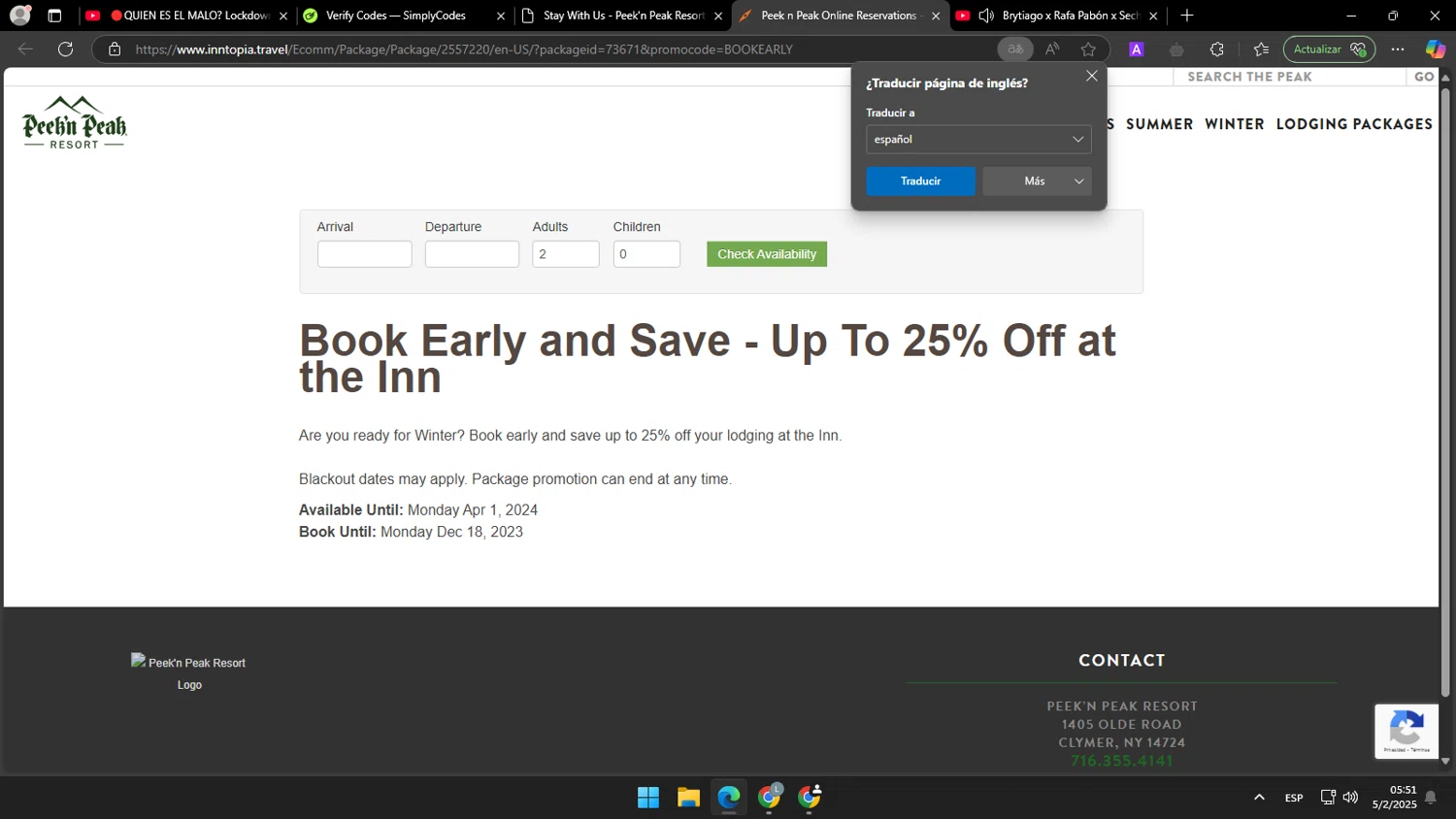Open a new tab with plus icon
1456x819 pixels.
pyautogui.click(x=1186, y=16)
